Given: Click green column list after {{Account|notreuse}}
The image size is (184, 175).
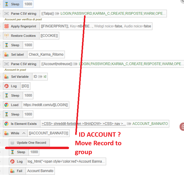Looking at the screenshot, I should tap(131, 64).
